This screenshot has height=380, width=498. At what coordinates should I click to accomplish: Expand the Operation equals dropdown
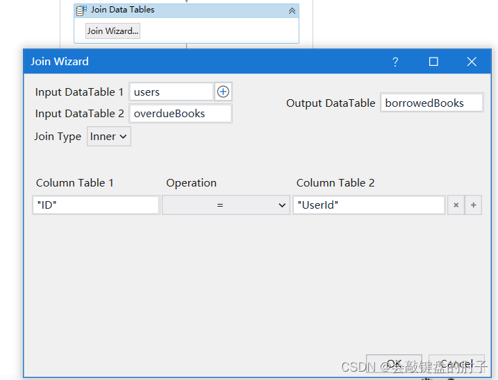pos(226,205)
